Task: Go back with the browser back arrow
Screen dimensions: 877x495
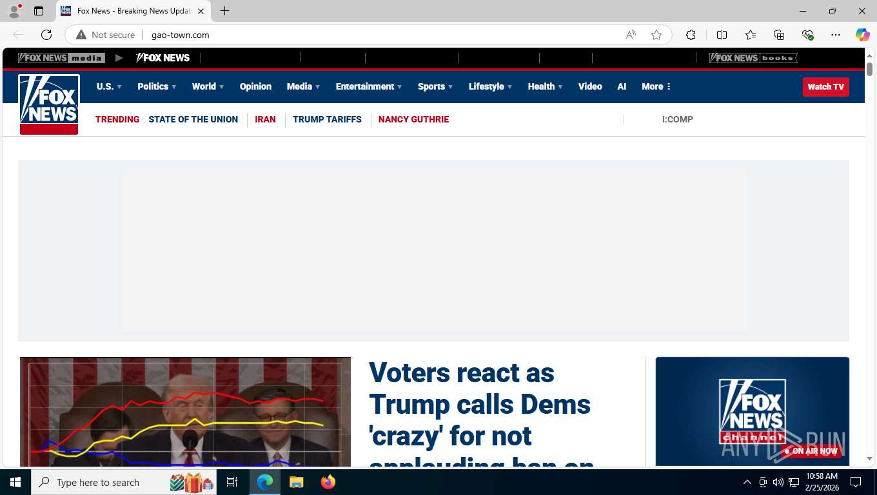Action: point(18,35)
